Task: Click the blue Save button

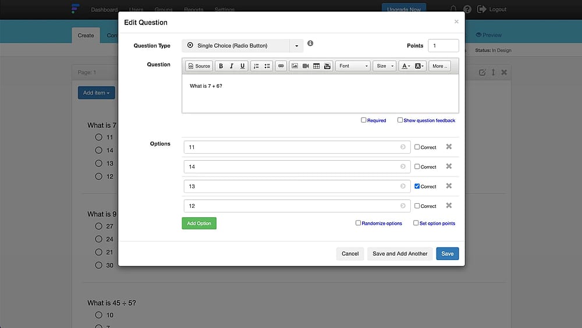Action: tap(447, 254)
